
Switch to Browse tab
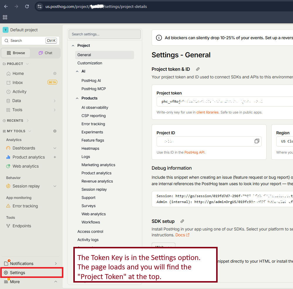16,53
